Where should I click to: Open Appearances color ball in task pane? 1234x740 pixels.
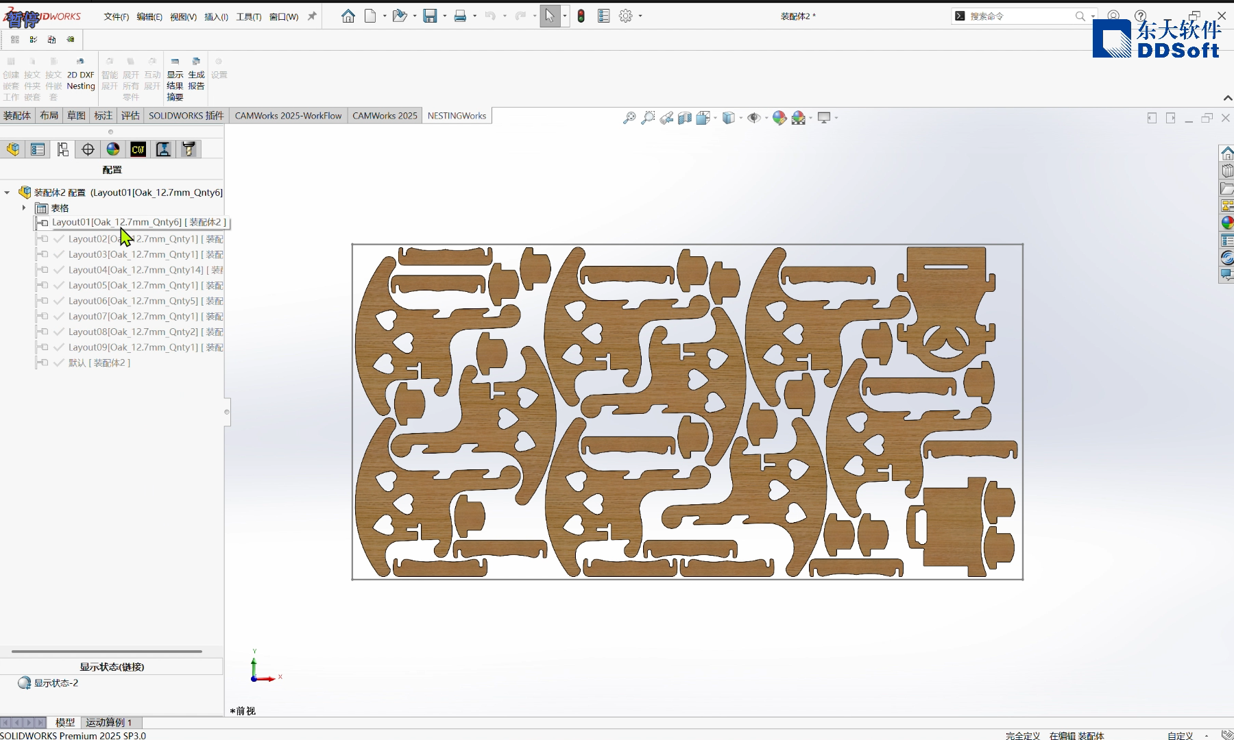click(1227, 223)
